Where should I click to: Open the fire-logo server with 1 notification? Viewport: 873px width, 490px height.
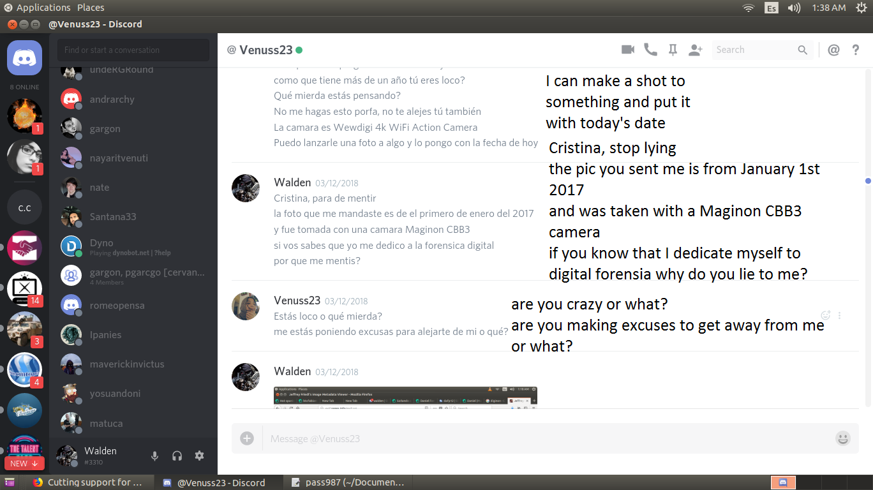(x=24, y=116)
